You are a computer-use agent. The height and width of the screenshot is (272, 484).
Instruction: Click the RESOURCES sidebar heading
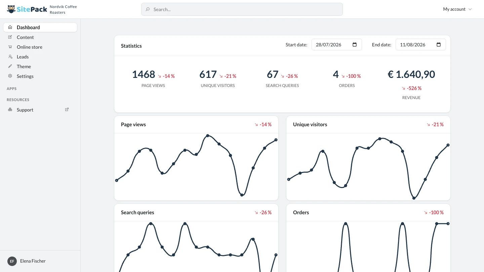(x=18, y=100)
